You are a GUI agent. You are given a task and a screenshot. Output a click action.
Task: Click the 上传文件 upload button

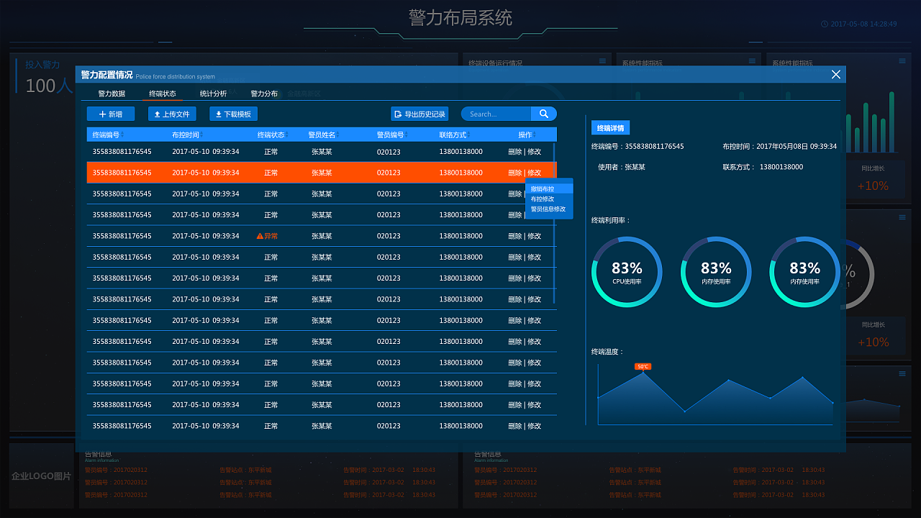[172, 114]
